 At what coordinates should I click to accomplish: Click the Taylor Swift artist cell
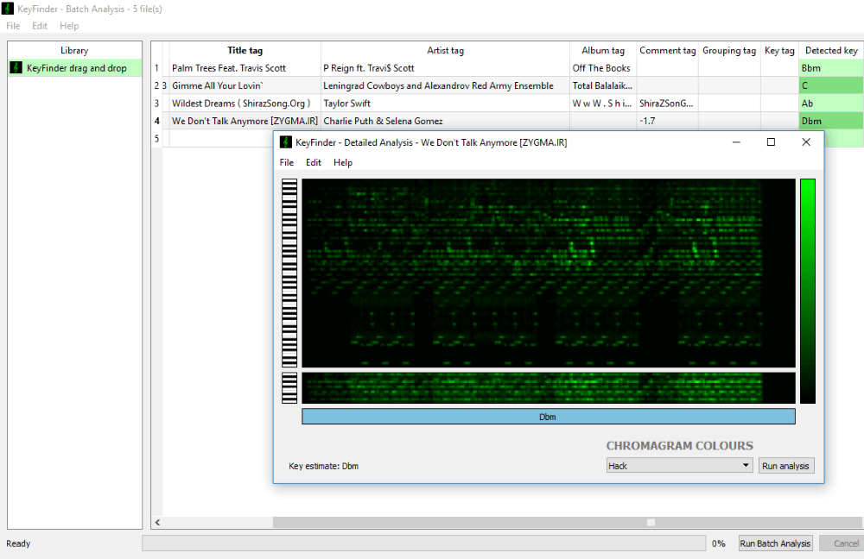[x=445, y=103]
